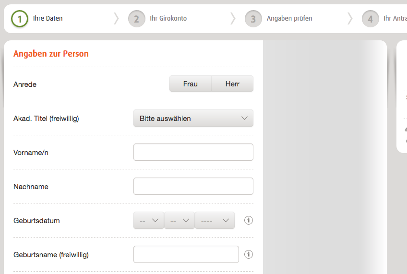Open the birth year dropdown

(x=215, y=220)
